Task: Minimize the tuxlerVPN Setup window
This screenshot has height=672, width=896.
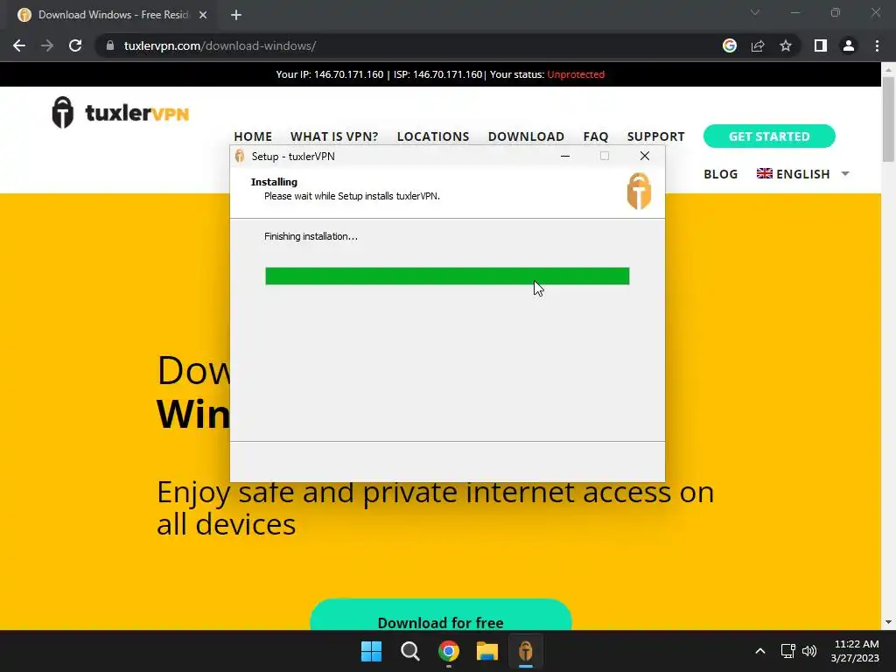Action: [x=565, y=156]
